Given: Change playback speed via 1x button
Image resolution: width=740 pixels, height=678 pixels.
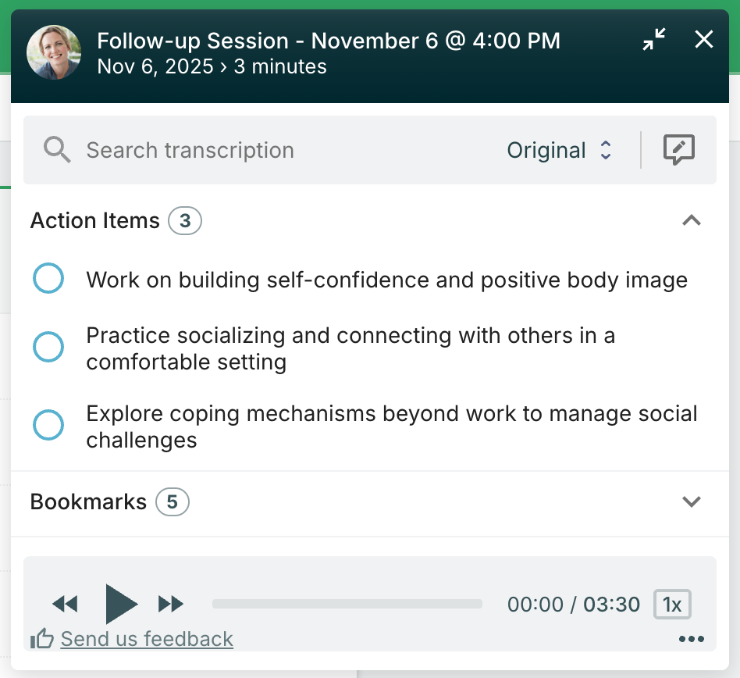Looking at the screenshot, I should 671,604.
